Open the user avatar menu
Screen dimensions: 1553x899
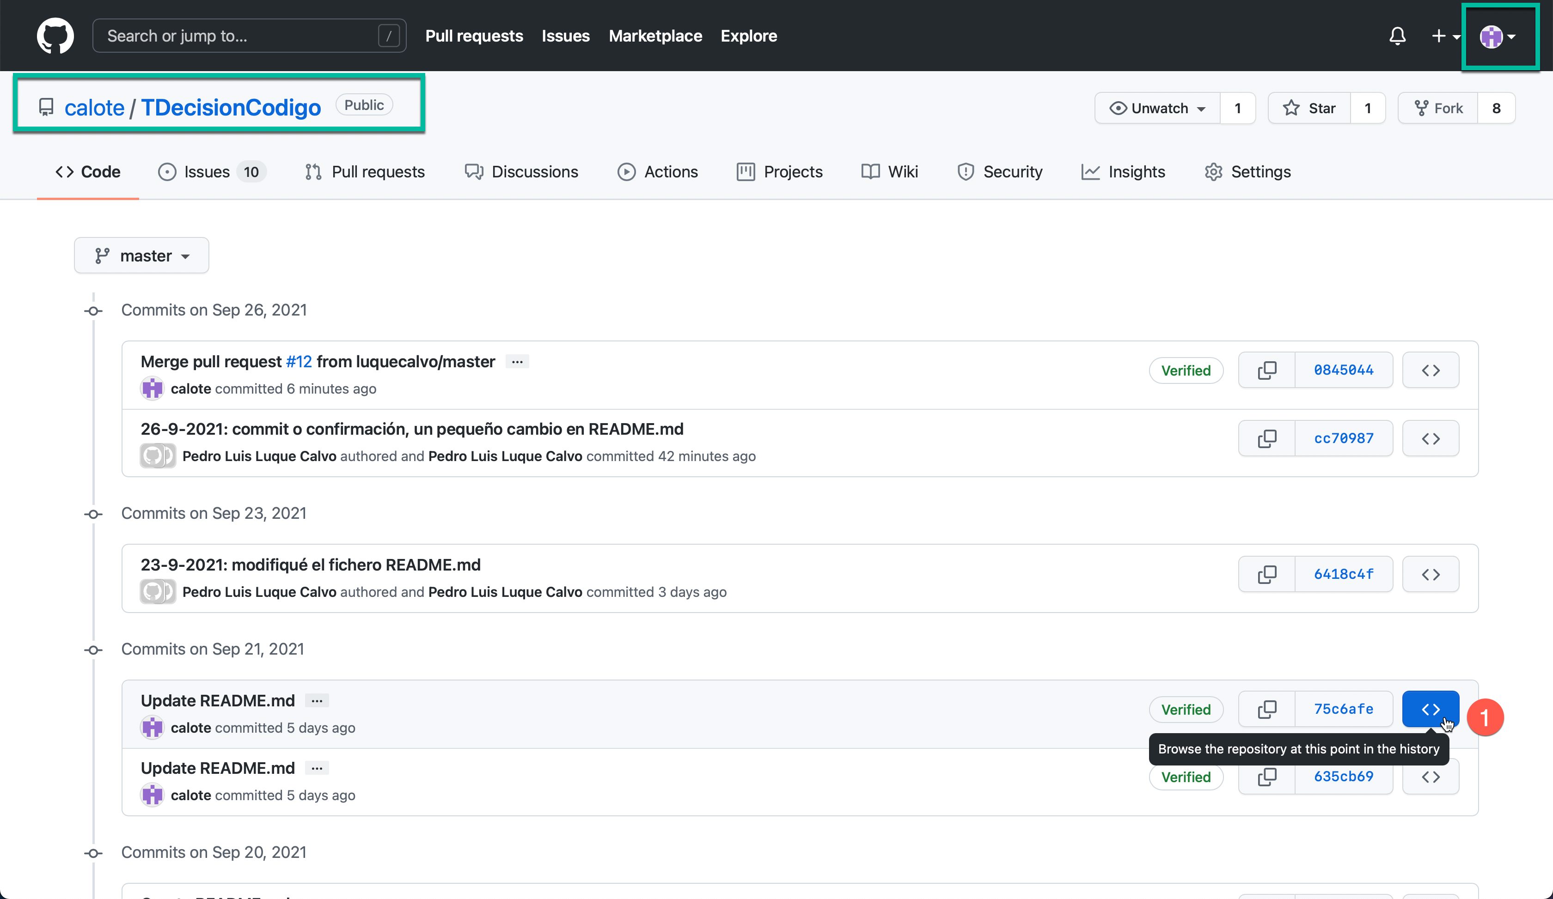pyautogui.click(x=1498, y=36)
